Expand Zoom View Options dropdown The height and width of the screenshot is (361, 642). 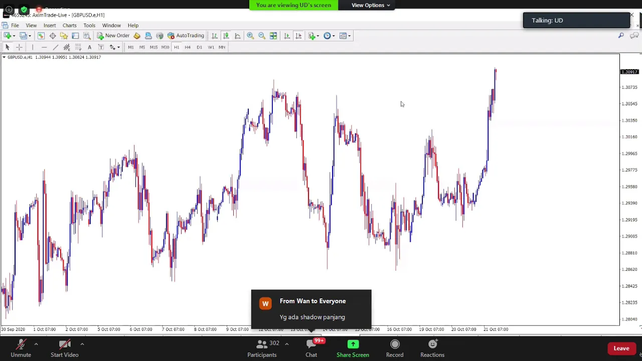click(x=371, y=5)
